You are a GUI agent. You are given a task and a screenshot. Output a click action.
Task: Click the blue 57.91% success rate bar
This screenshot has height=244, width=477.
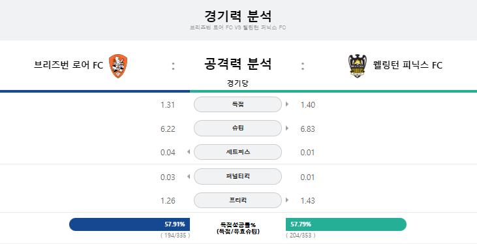tap(130, 224)
